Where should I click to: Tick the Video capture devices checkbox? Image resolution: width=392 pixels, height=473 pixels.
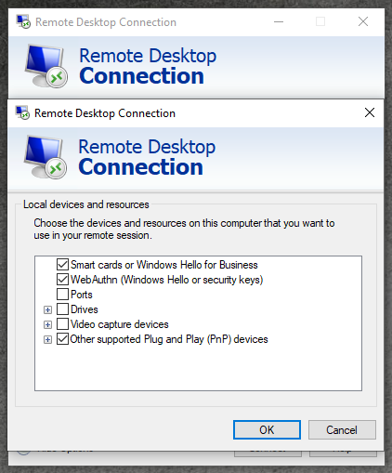click(62, 323)
